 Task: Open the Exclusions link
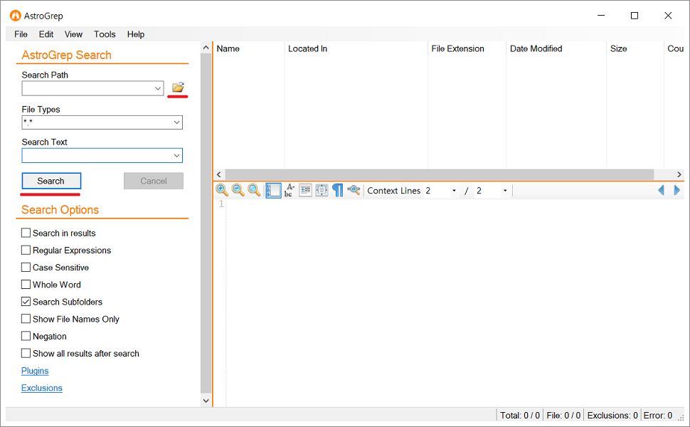[x=42, y=388]
